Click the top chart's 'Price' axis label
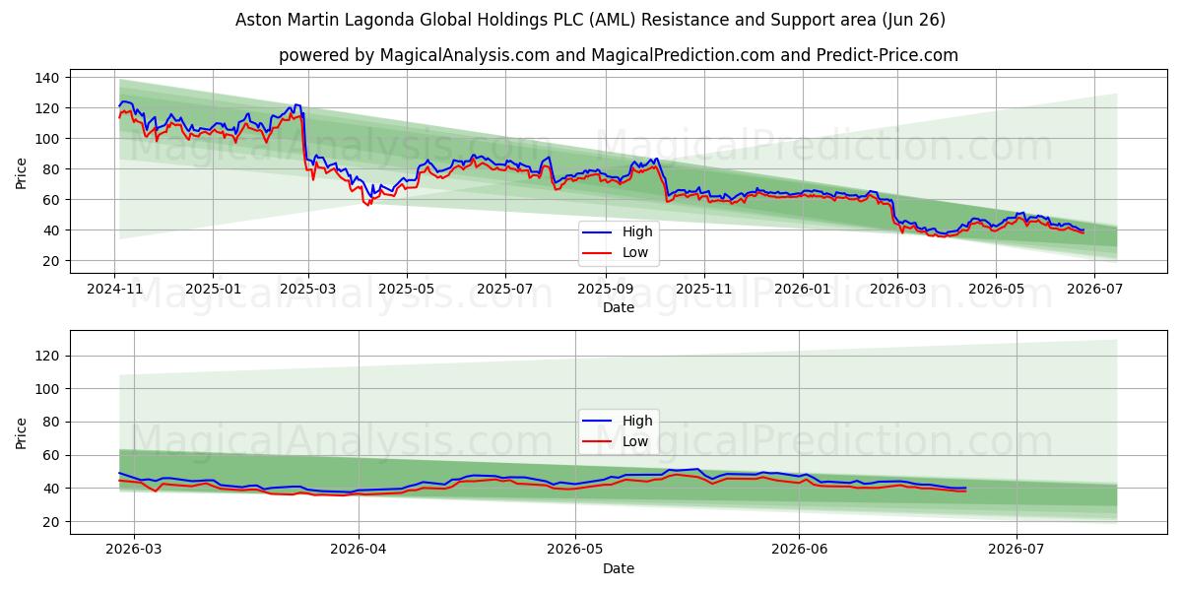Screen dimensions: 1182x591 click(x=22, y=172)
